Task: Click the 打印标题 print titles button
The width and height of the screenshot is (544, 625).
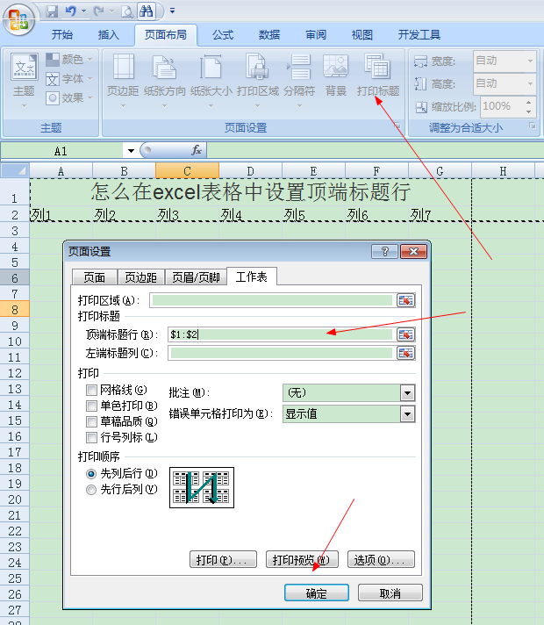Action: click(378, 75)
